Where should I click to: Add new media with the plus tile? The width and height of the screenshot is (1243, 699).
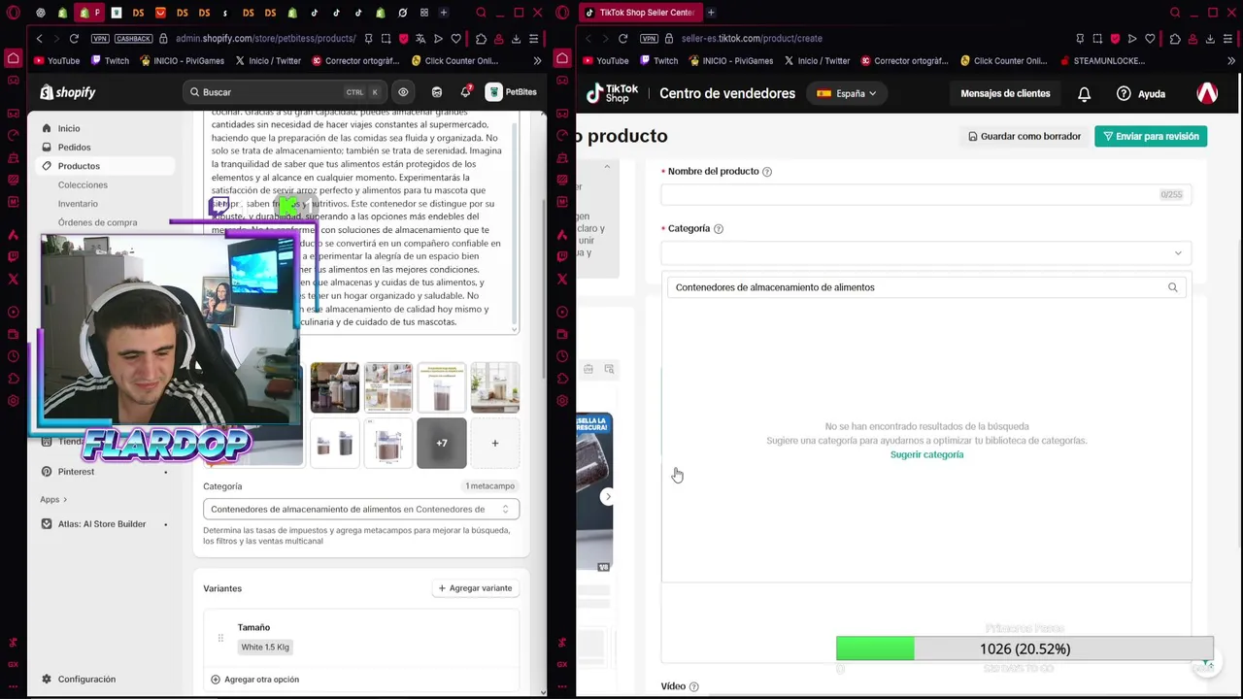click(495, 444)
